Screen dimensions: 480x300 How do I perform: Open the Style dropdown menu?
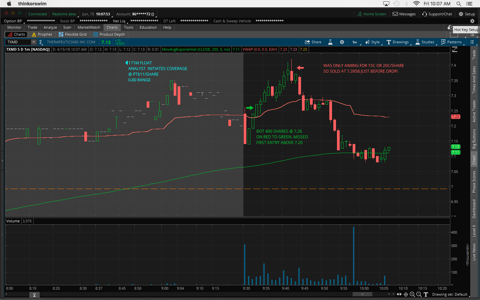pos(373,42)
